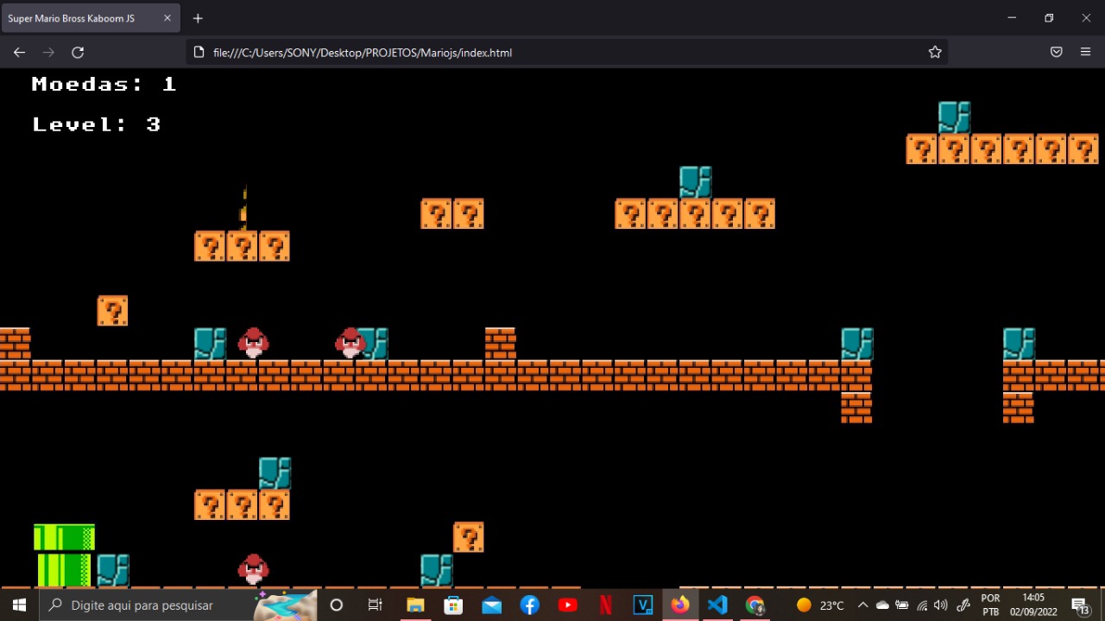This screenshot has width=1105, height=621.
Task: Open Facebook from the taskbar
Action: pos(529,605)
